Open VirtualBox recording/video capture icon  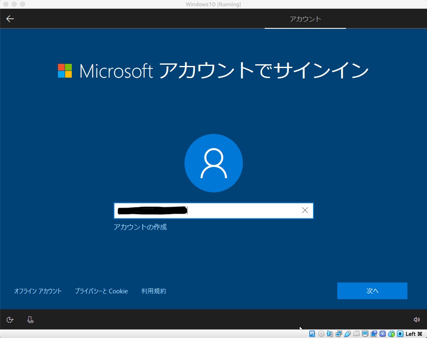(x=374, y=334)
